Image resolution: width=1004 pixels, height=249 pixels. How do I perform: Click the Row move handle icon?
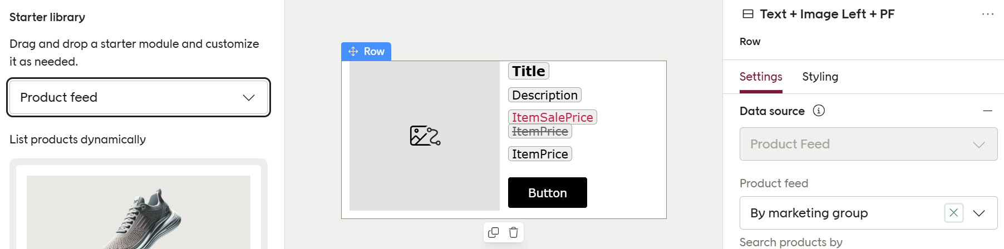click(x=353, y=52)
